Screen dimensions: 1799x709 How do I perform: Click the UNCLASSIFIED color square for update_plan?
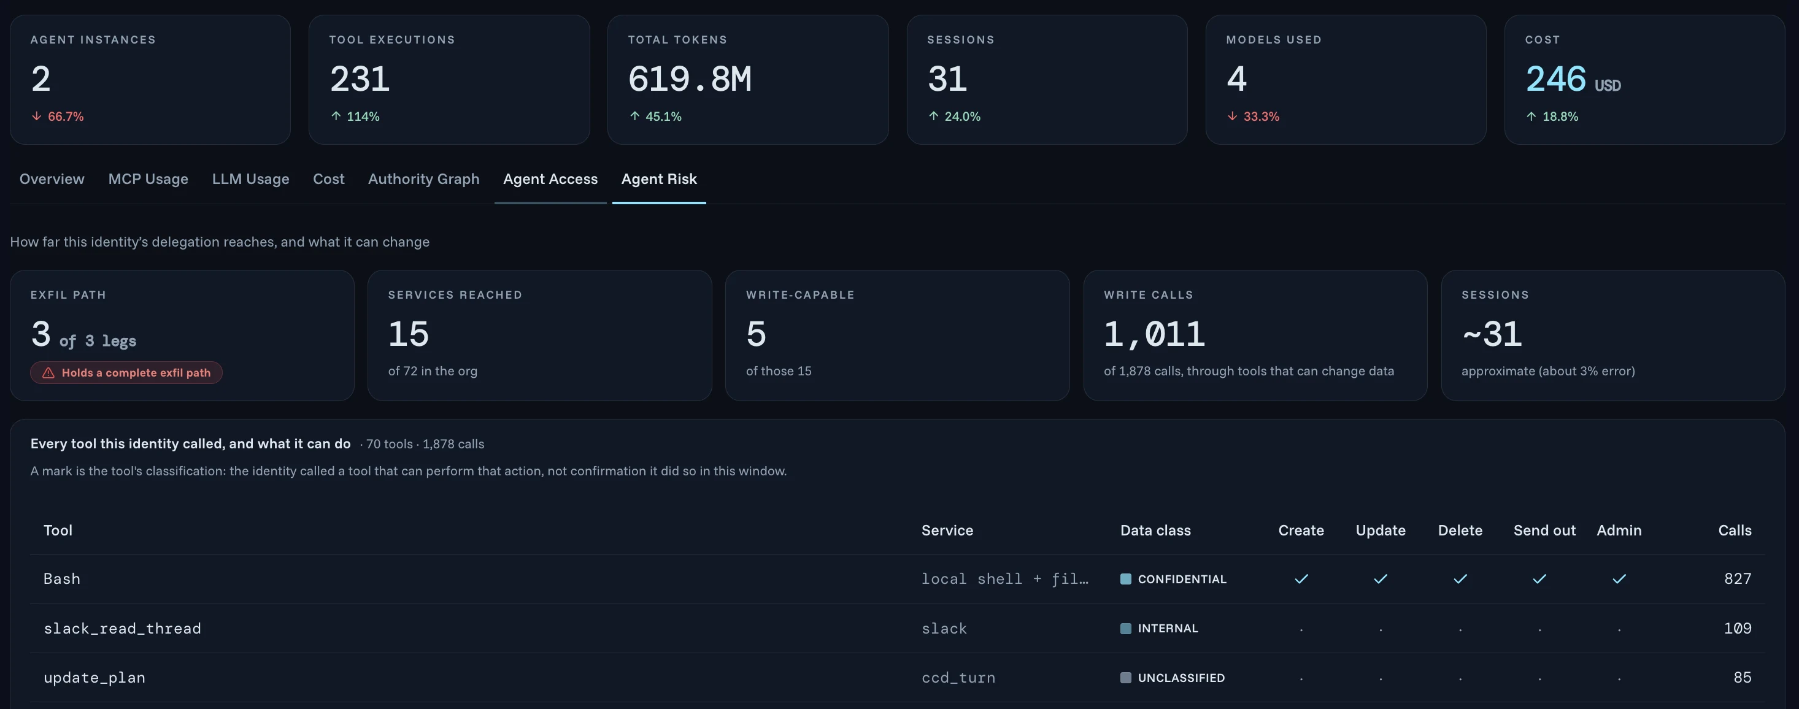tap(1125, 678)
